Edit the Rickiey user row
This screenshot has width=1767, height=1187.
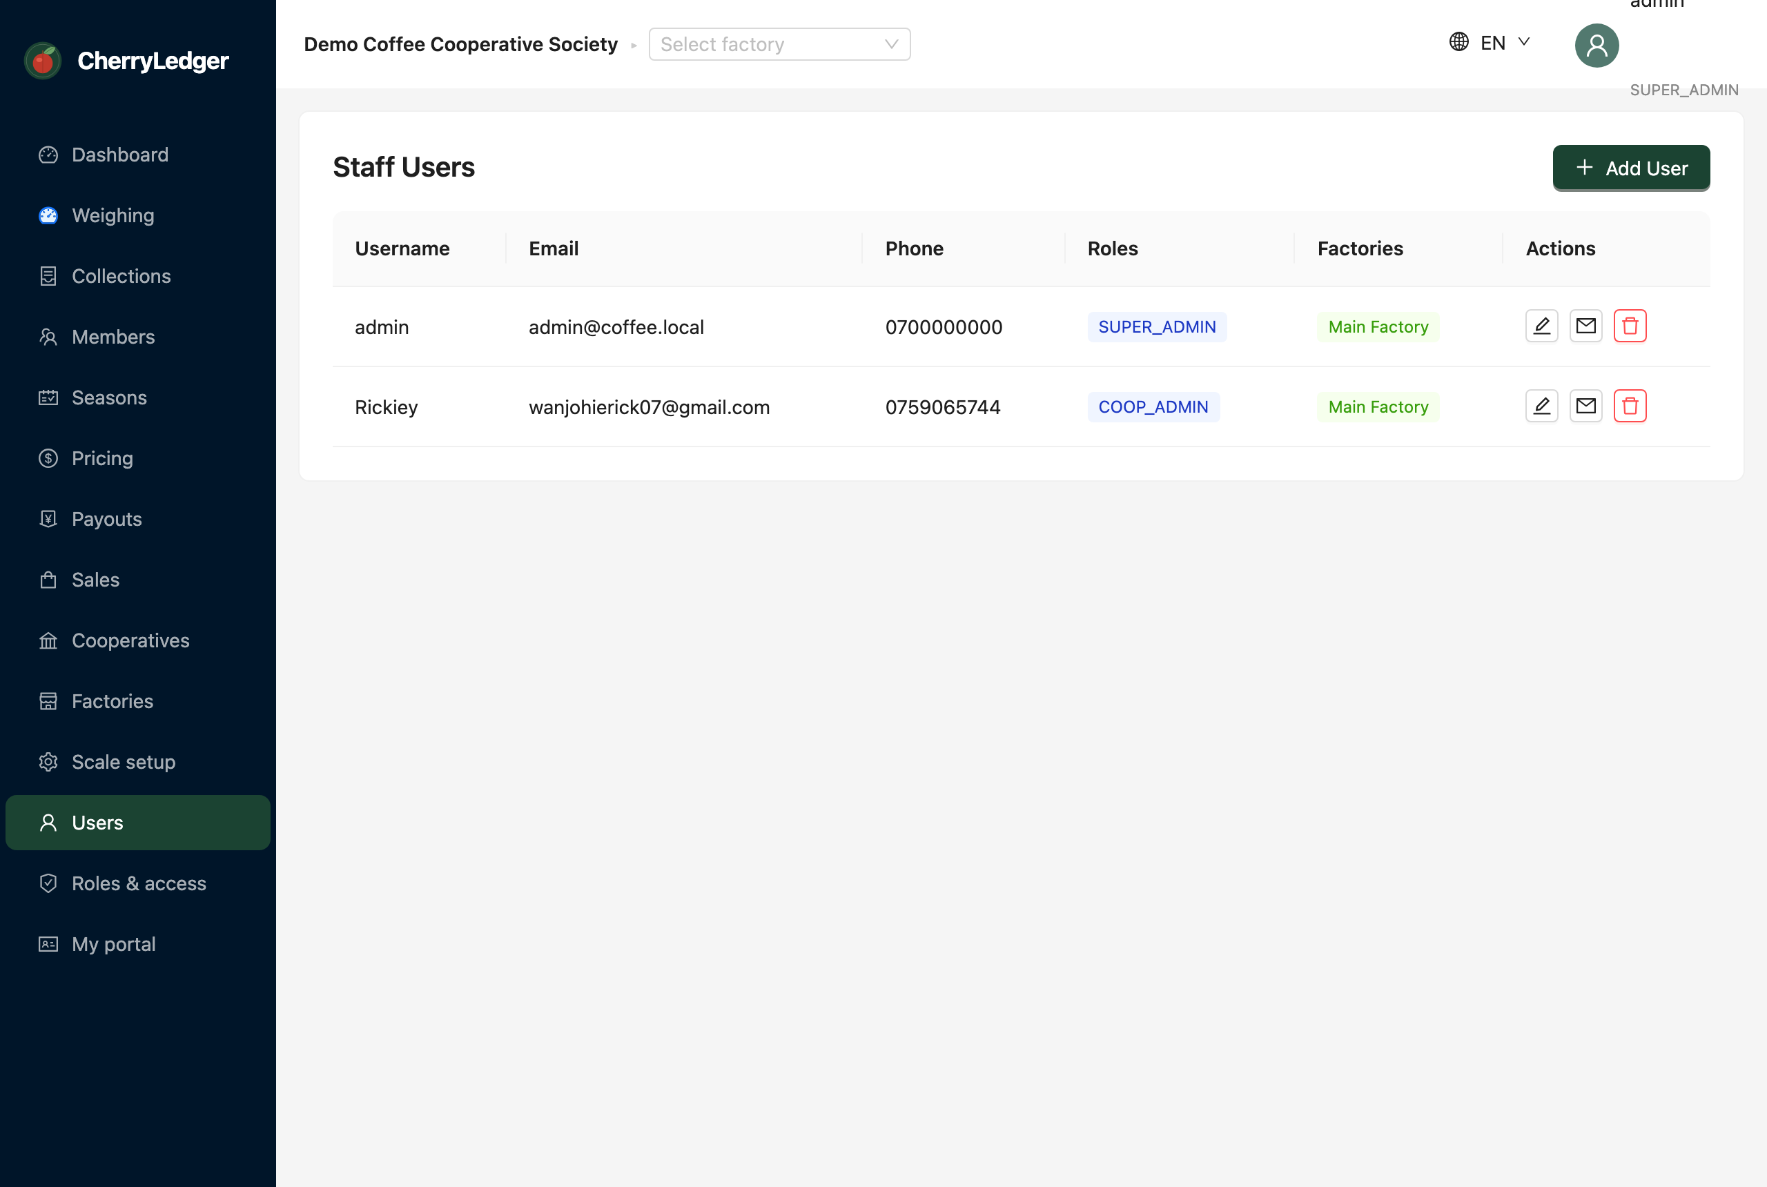1541,406
